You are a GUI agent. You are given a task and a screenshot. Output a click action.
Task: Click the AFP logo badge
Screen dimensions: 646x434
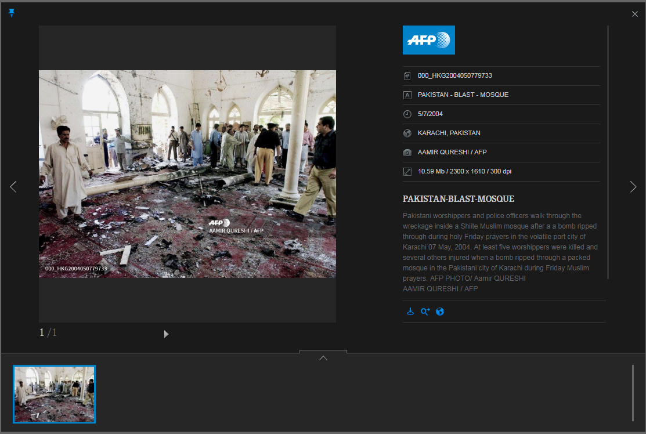point(428,40)
